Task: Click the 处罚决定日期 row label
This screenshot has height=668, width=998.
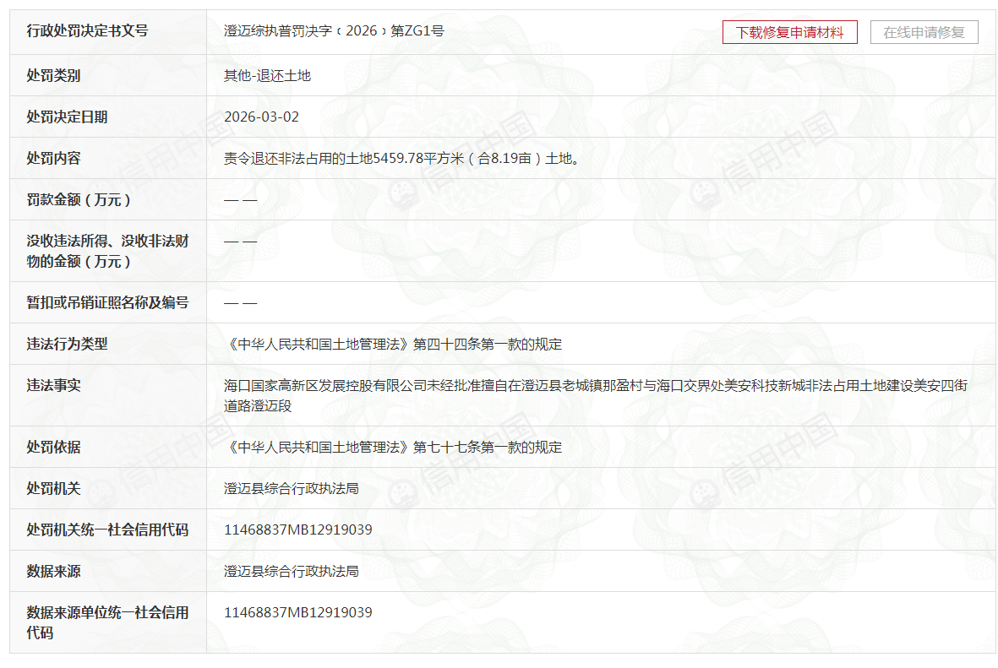Action: [67, 117]
